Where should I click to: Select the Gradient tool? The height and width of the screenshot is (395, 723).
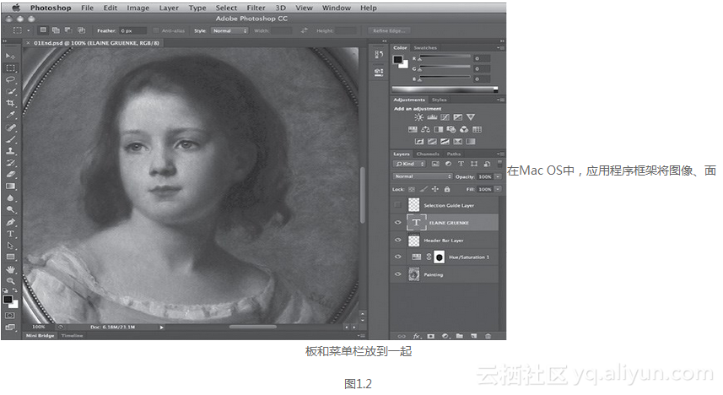tap(10, 187)
